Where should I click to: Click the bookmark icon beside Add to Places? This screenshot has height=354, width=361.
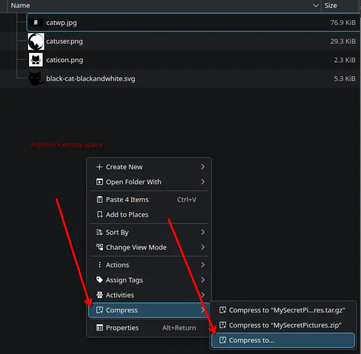coord(99,215)
